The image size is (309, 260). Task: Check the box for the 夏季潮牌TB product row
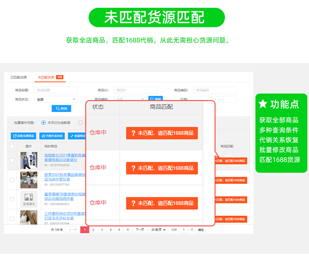click(x=12, y=199)
